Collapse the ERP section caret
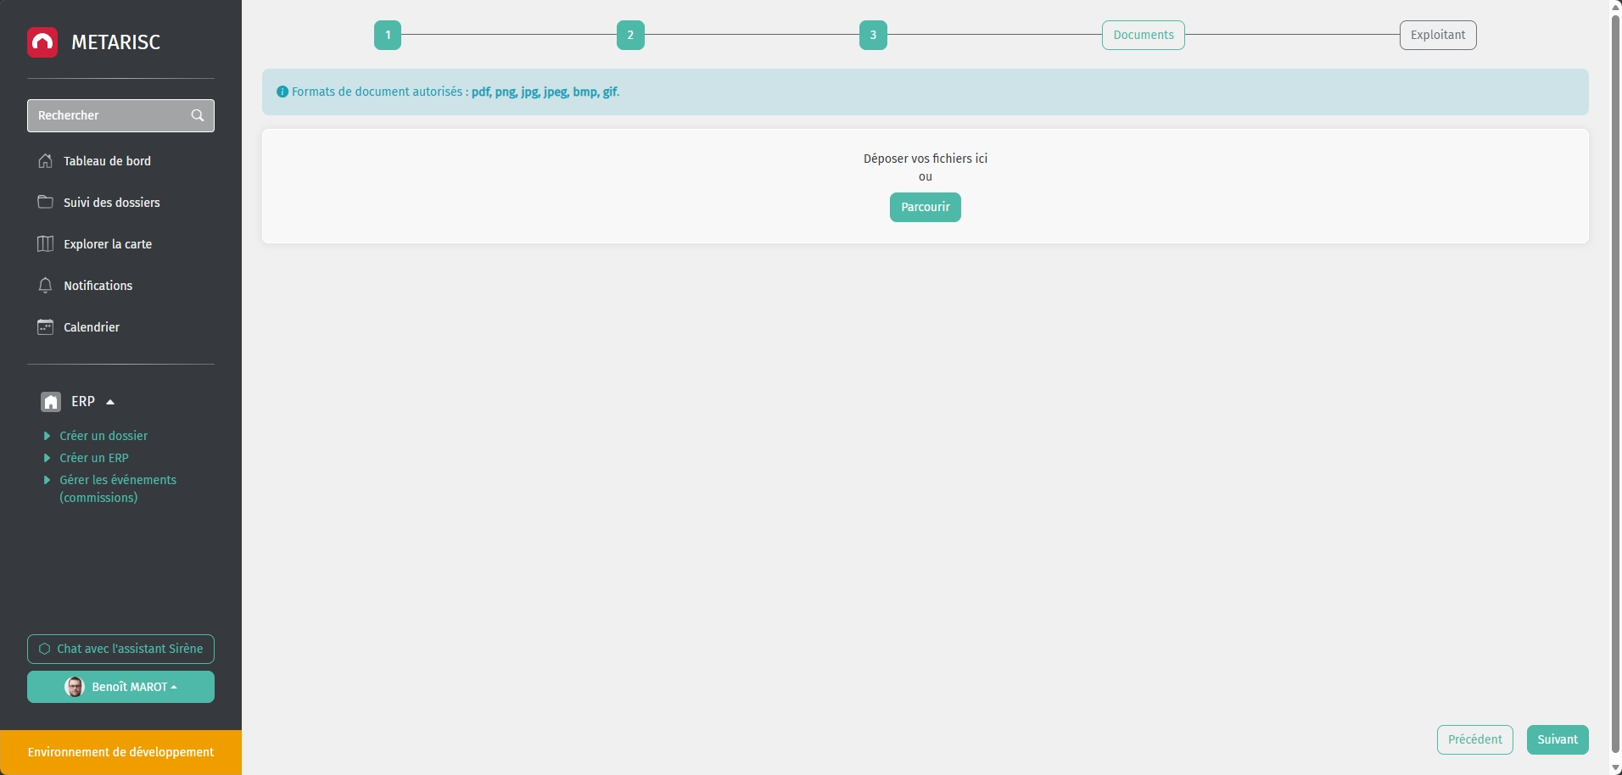The width and height of the screenshot is (1622, 775). [x=110, y=402]
